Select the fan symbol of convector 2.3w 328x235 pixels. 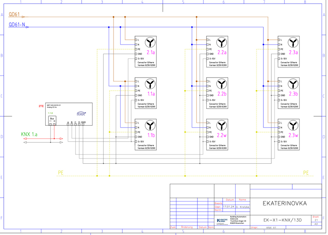click(293, 125)
